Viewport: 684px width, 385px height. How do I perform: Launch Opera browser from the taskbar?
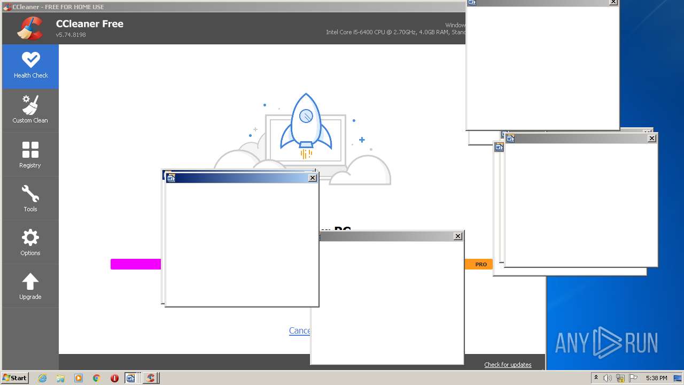click(114, 378)
